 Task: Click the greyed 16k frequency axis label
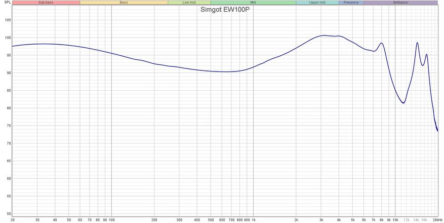[424, 220]
